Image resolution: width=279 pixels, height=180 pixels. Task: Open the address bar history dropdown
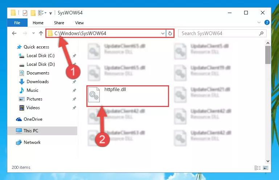(163, 33)
